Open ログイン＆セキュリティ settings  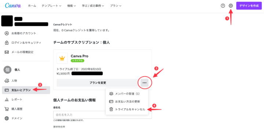pos(26,43)
